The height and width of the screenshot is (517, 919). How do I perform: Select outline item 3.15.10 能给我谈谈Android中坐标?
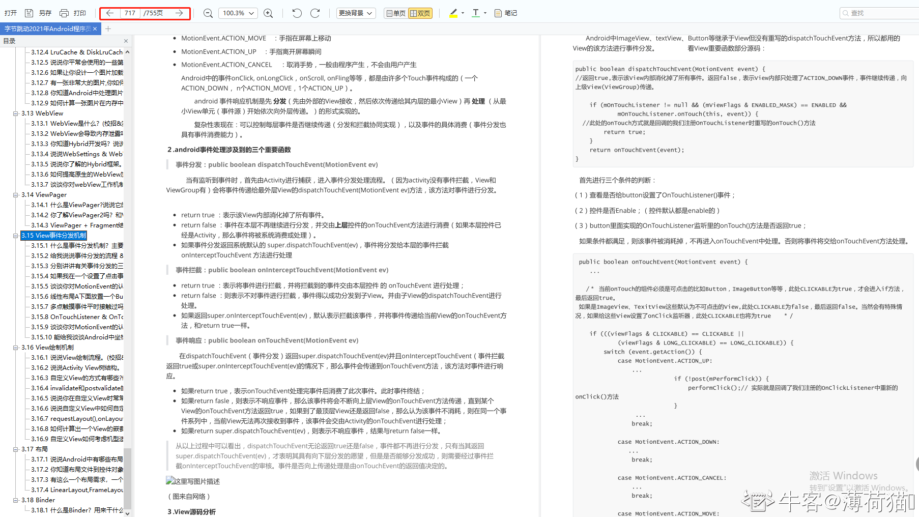coord(77,337)
